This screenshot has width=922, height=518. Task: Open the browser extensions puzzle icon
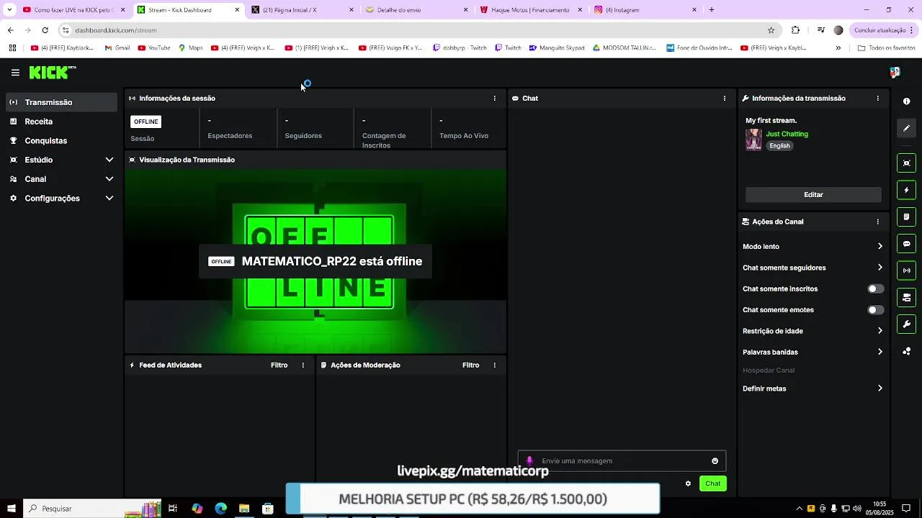click(x=795, y=30)
